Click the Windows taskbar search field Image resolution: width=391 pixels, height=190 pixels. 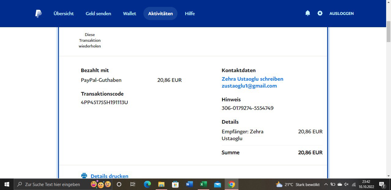(53, 185)
